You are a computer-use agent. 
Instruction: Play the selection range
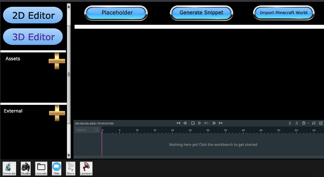pos(206,123)
